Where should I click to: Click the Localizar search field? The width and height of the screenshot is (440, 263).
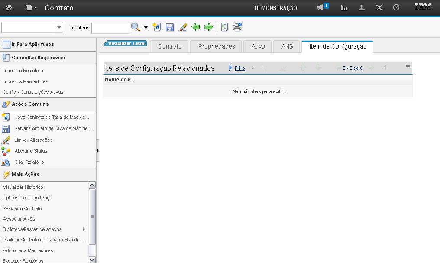coord(110,28)
